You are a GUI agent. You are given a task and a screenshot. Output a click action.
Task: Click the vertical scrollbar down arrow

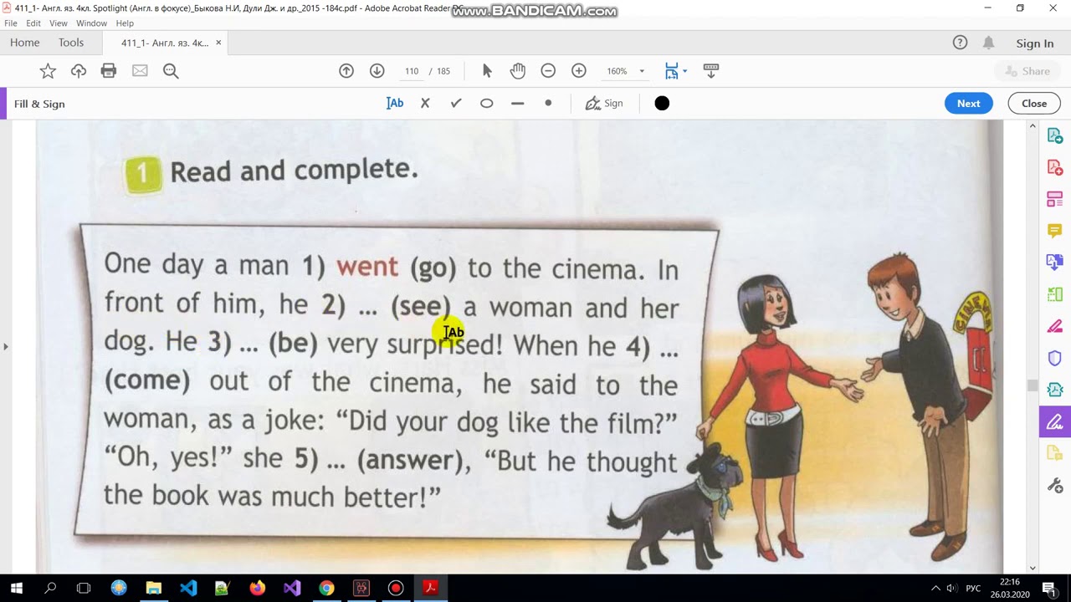pos(1033,568)
